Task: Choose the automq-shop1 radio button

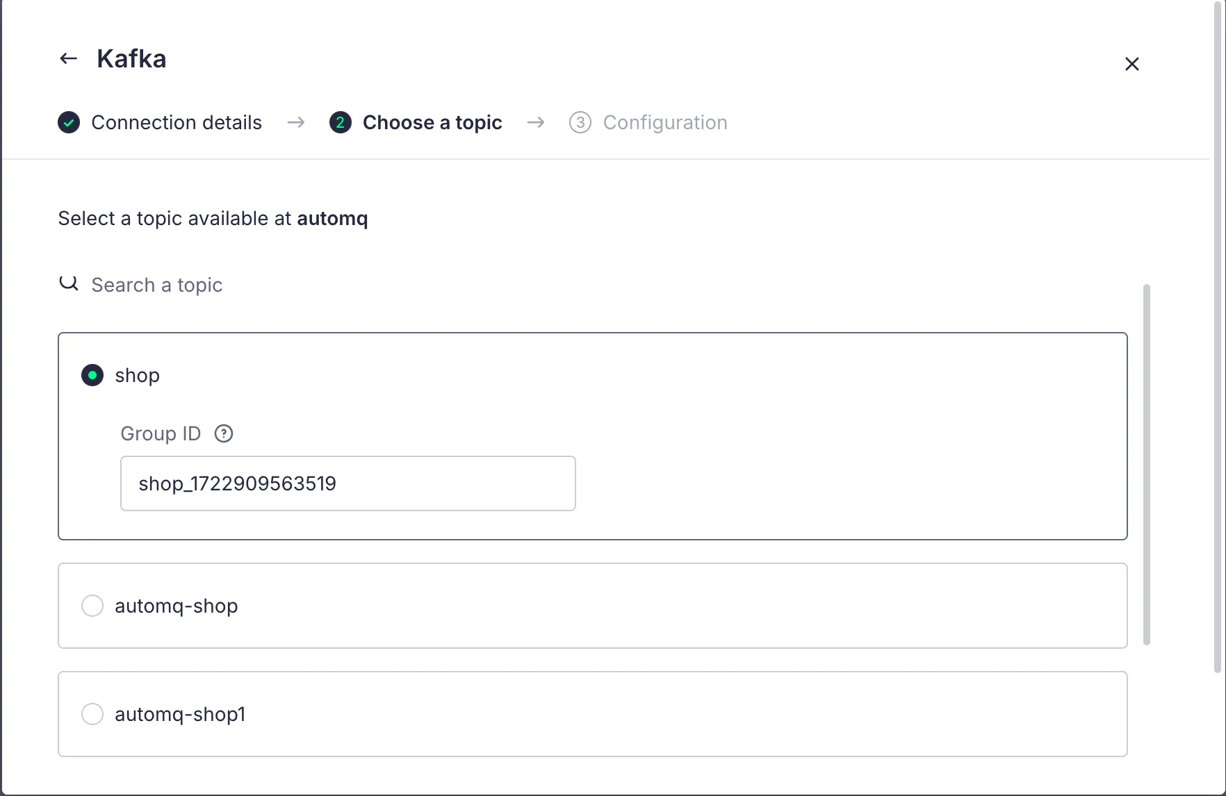Action: tap(92, 714)
